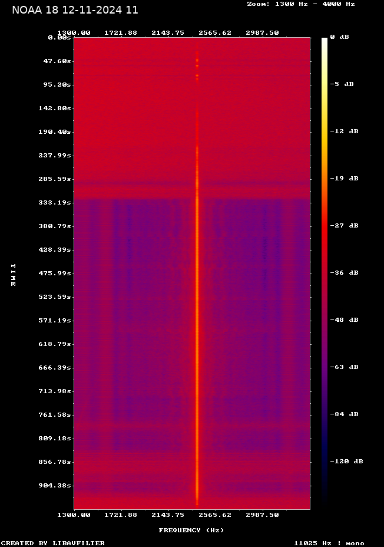Click the CREATED BY LIBAVFILTER text

click(x=52, y=543)
